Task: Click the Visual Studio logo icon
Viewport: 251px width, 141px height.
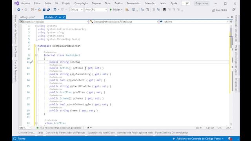Action: point(16,4)
